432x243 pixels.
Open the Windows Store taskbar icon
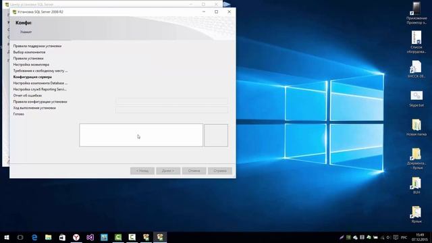pos(62,237)
